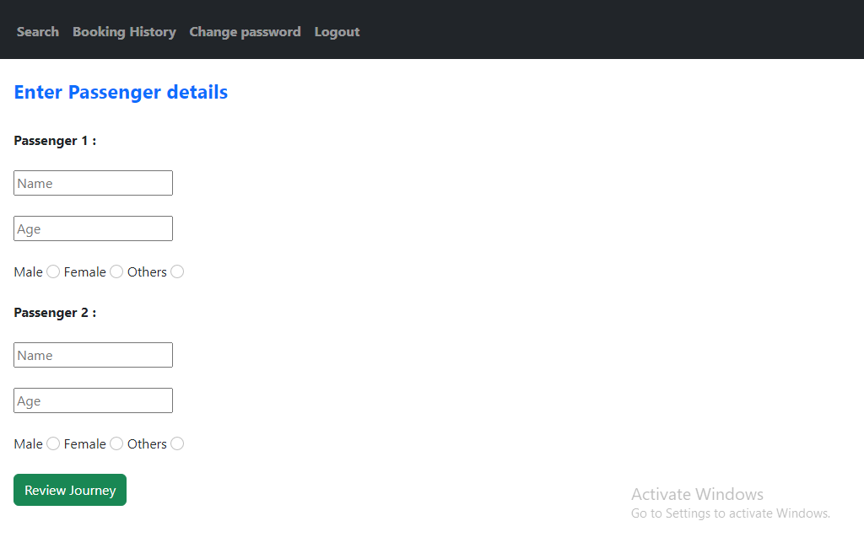Click the Enter Passenger details heading

[x=121, y=92]
